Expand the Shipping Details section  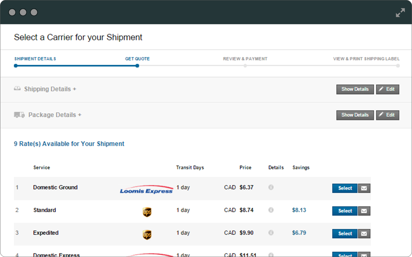tap(50, 89)
